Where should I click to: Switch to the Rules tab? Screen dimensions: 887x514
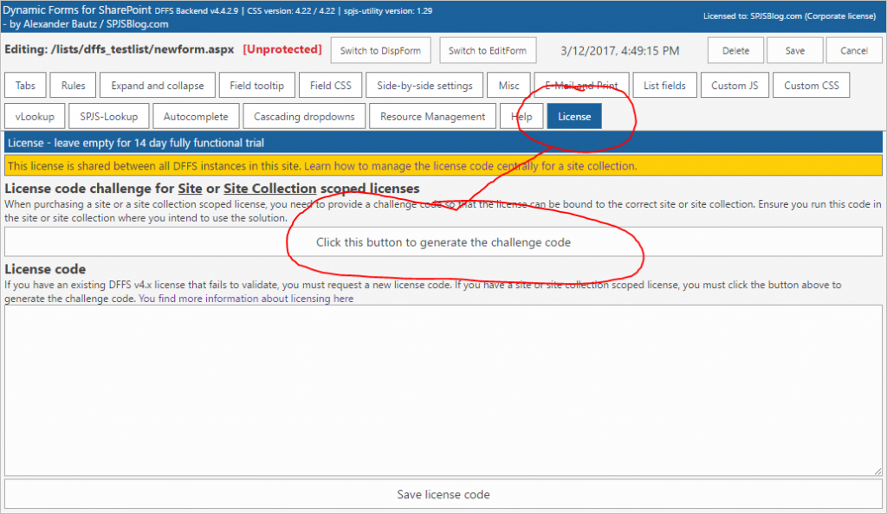click(73, 86)
